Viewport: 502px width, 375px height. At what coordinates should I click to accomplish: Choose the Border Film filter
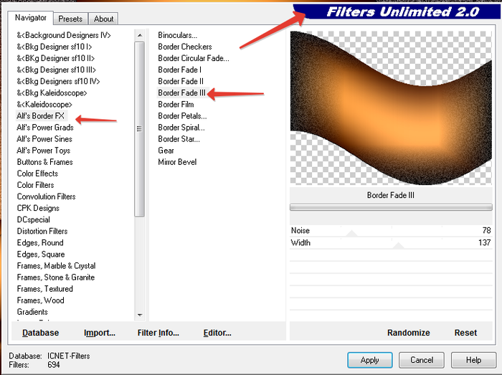coord(176,104)
